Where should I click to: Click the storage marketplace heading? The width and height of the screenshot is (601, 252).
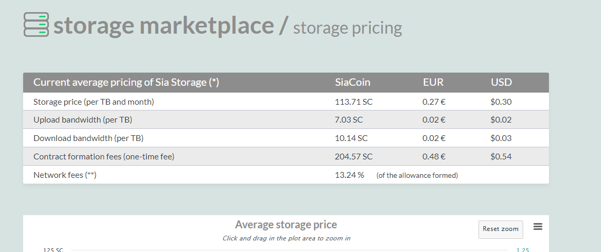[164, 25]
